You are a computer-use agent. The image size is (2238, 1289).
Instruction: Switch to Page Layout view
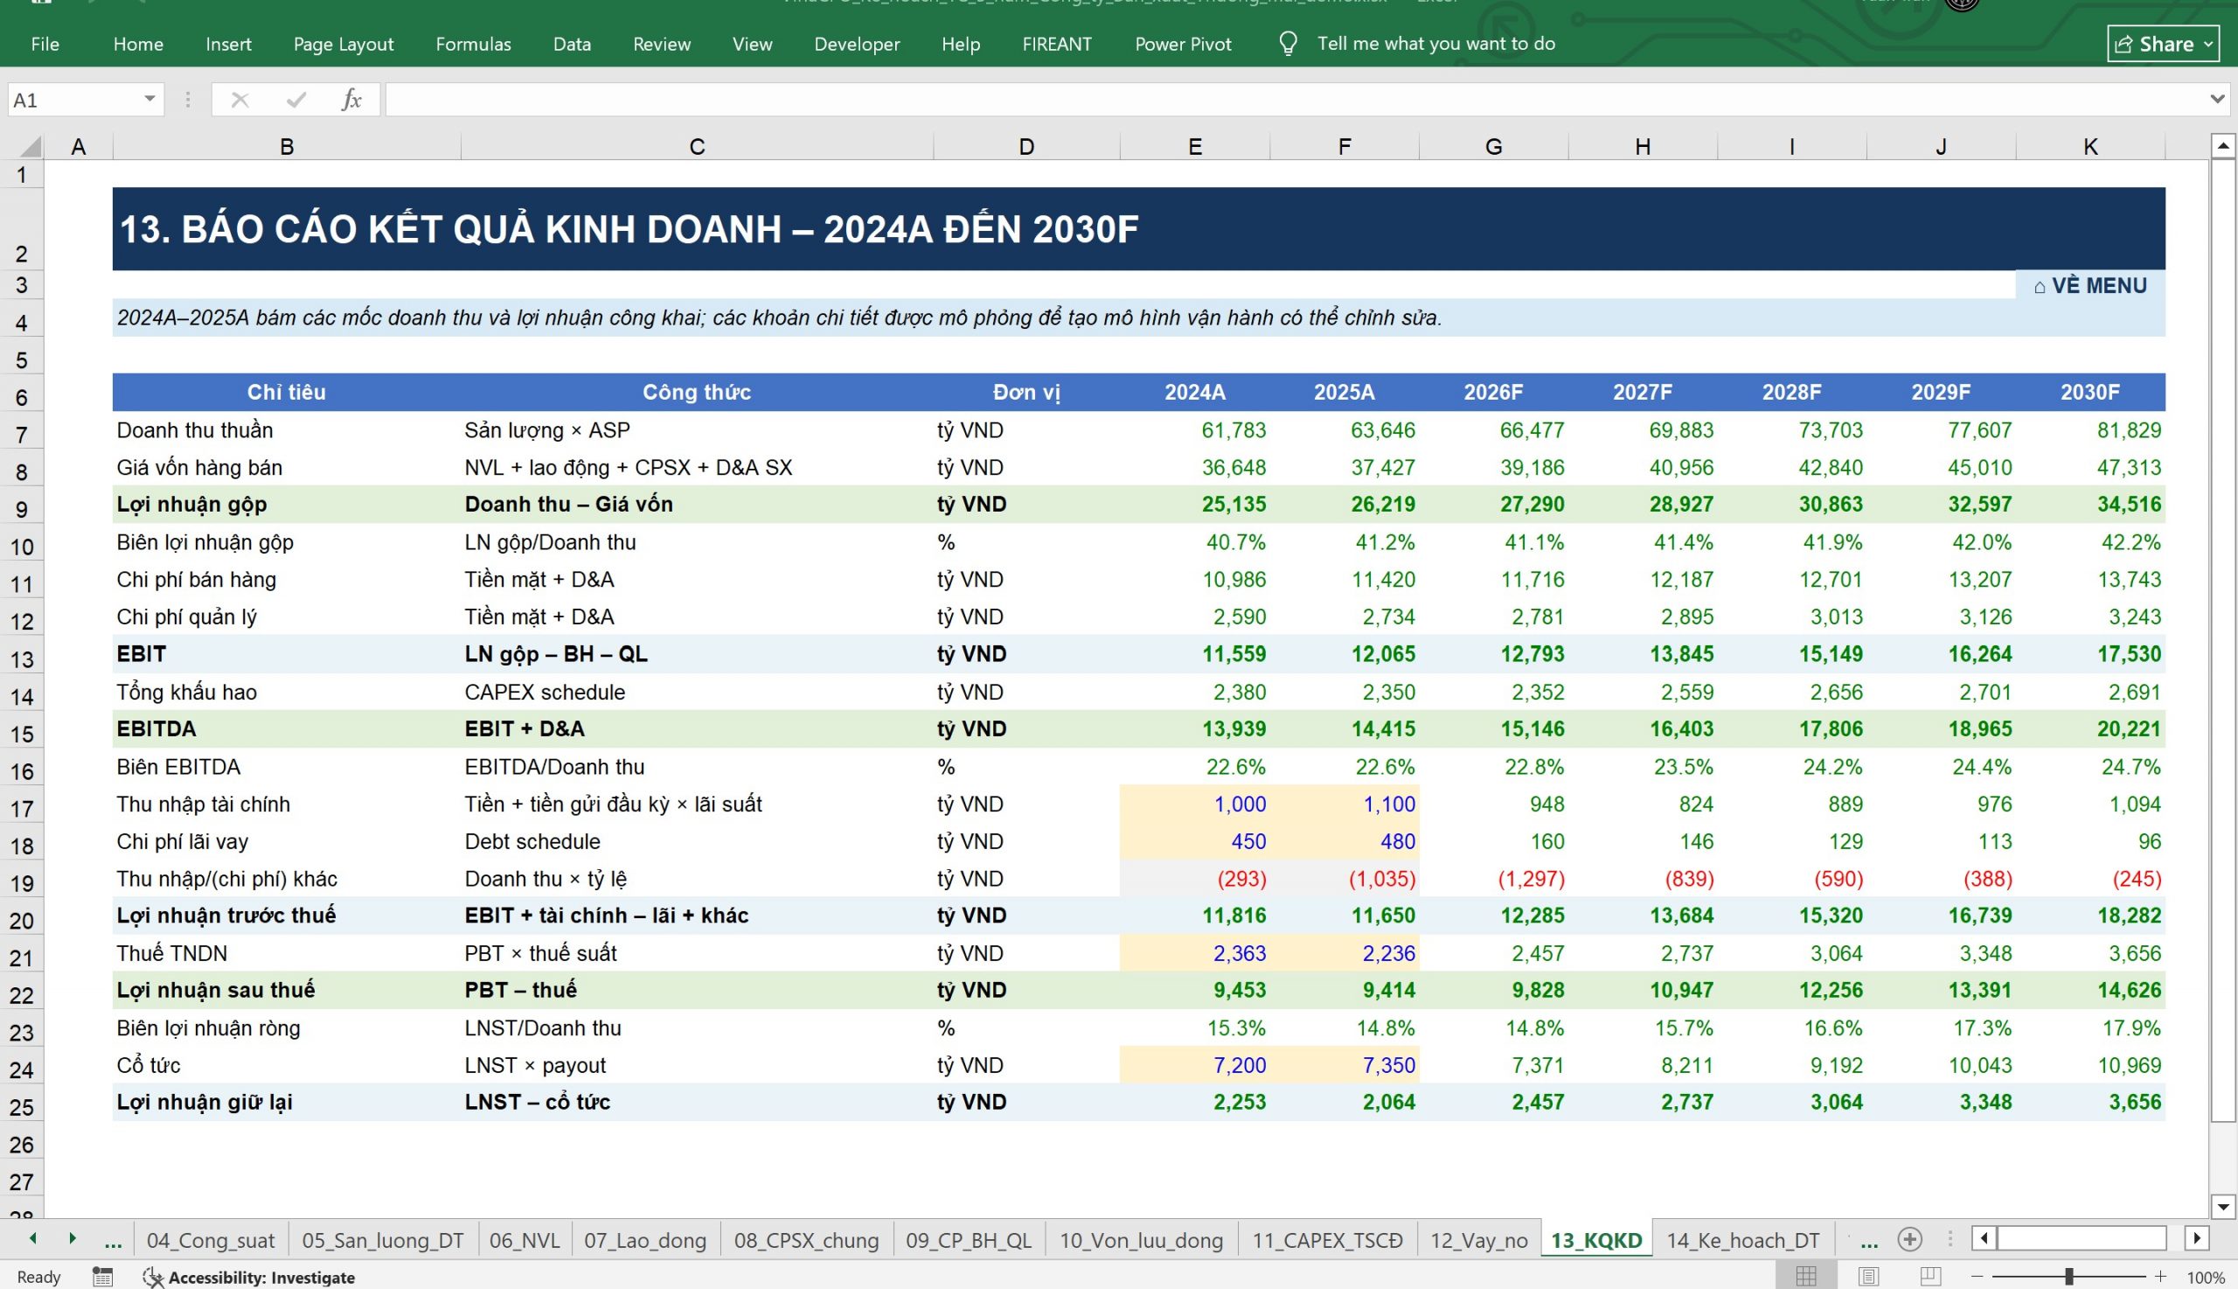(1868, 1277)
